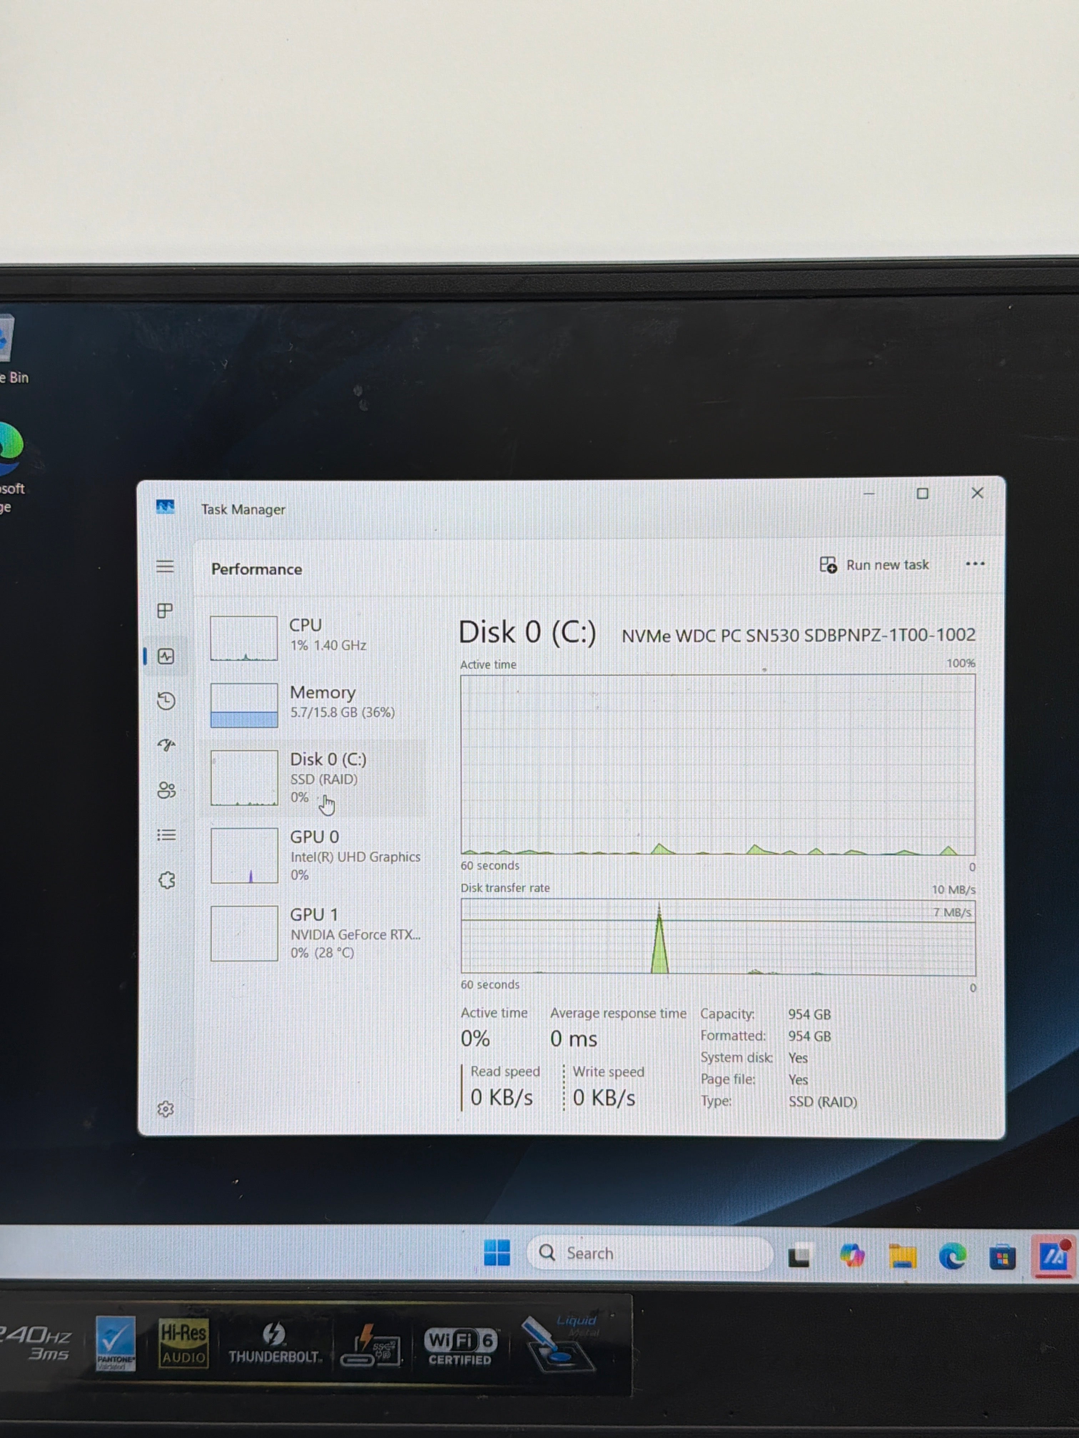Image resolution: width=1079 pixels, height=1438 pixels.
Task: Click the Disk transfer rate graph
Action: [x=718, y=937]
